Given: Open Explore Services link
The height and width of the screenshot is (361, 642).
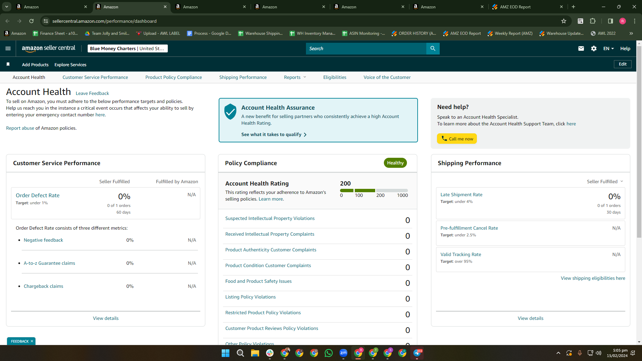Looking at the screenshot, I should tap(70, 65).
